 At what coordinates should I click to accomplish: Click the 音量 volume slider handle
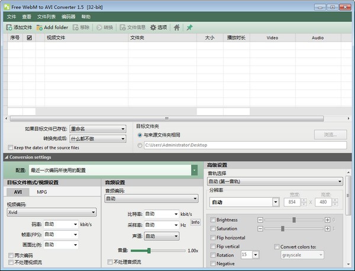[149, 250]
